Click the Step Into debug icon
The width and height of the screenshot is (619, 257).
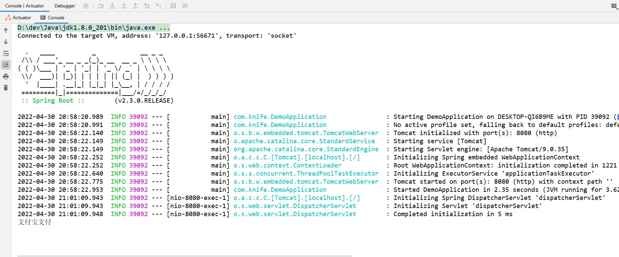(x=112, y=6)
